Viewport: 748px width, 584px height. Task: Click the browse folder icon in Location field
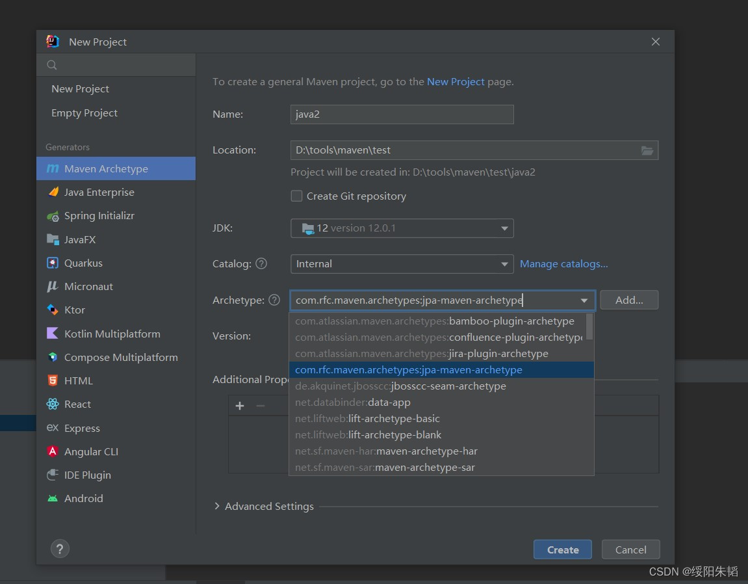(647, 150)
